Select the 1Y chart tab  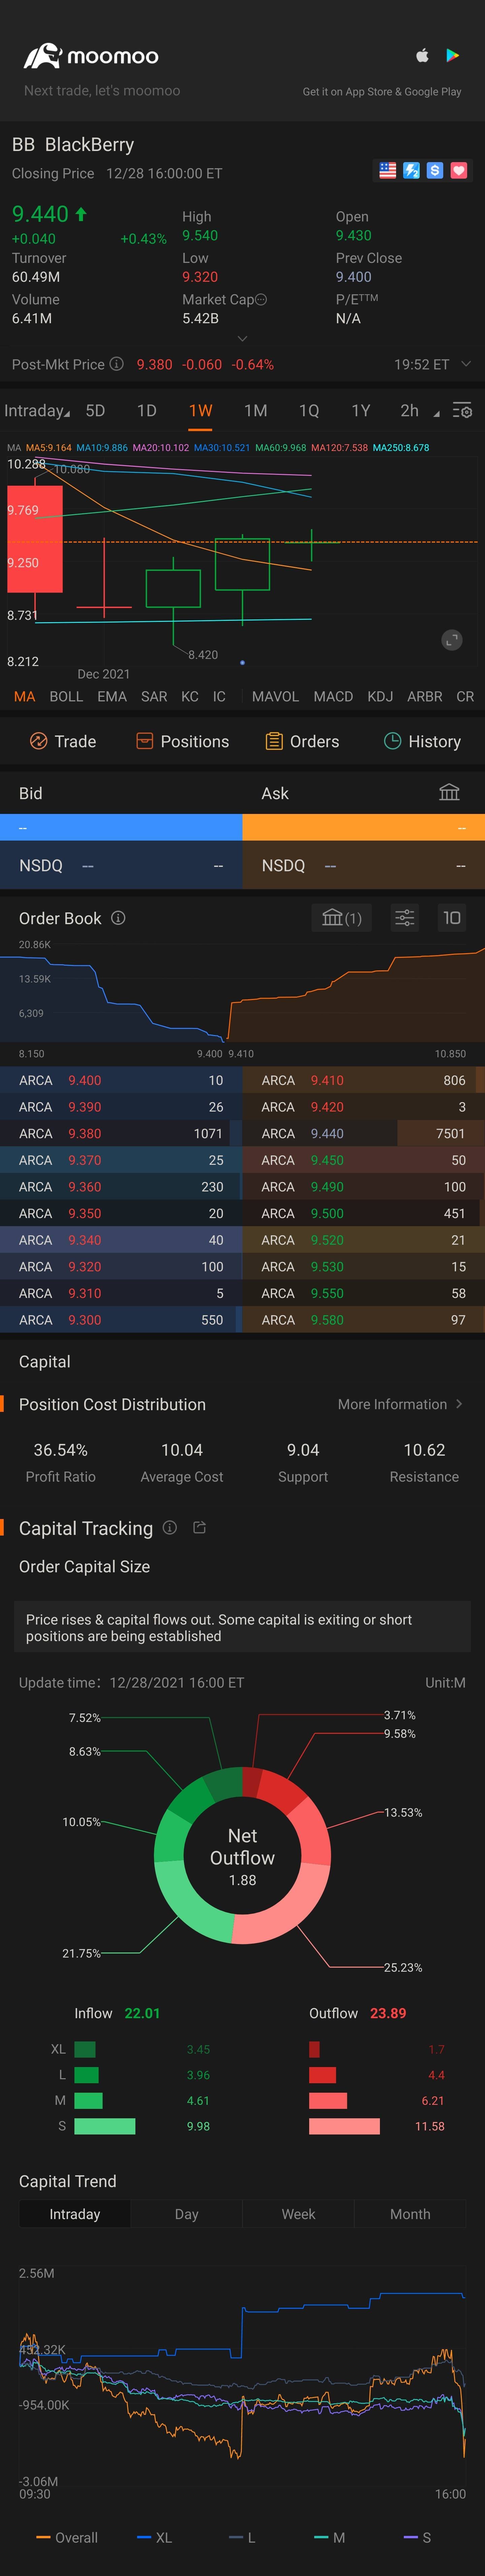pyautogui.click(x=361, y=411)
